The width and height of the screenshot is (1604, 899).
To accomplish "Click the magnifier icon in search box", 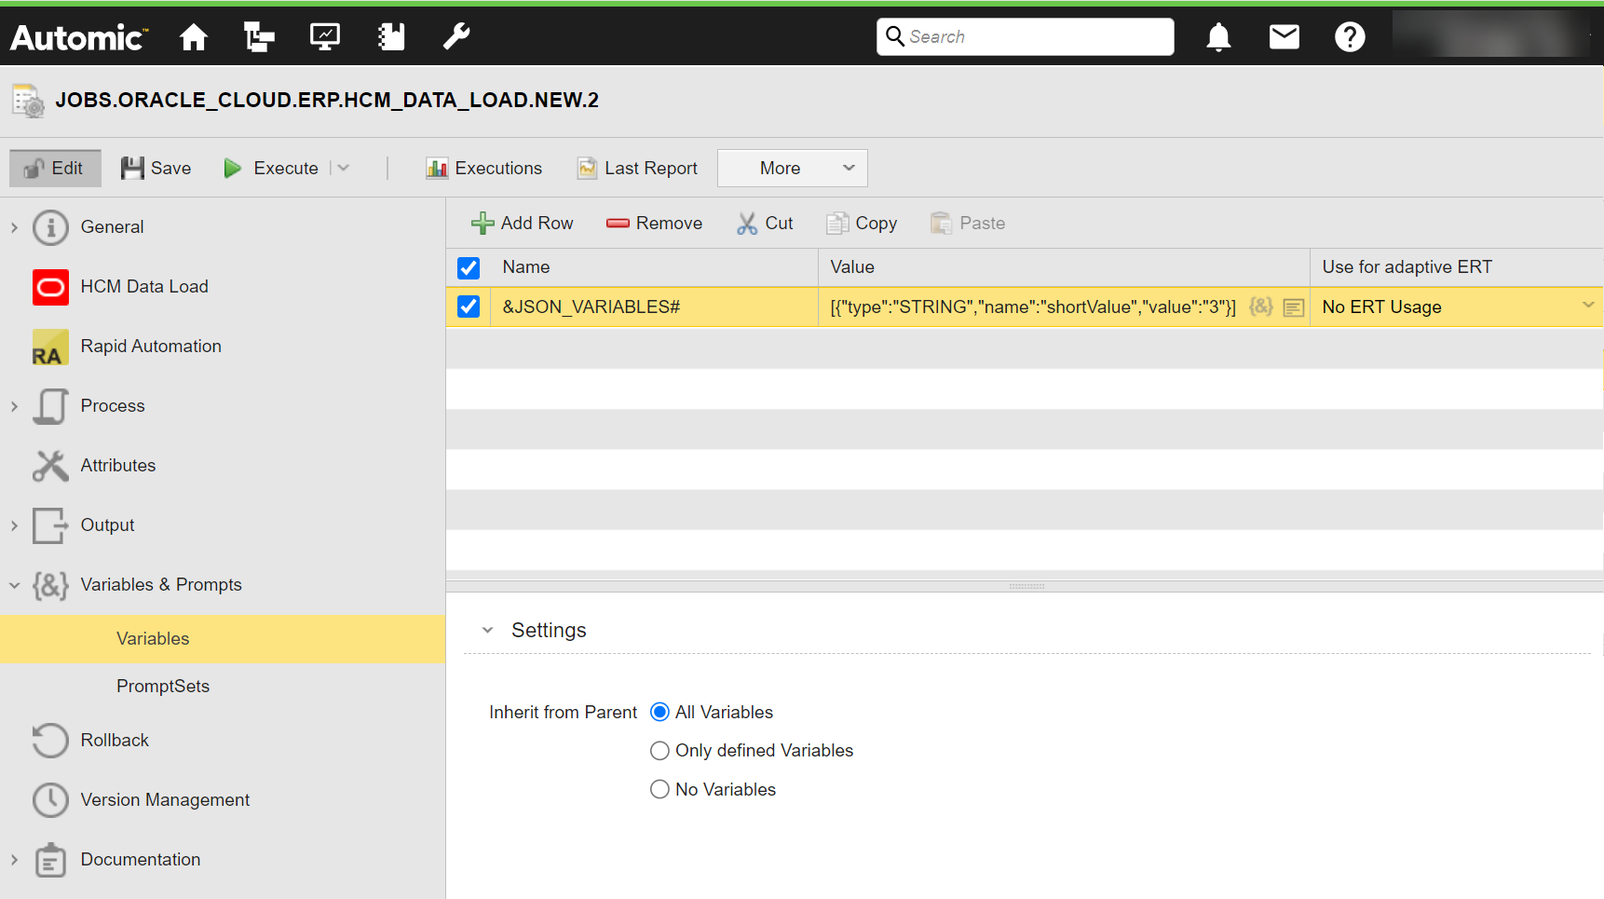I will pos(894,36).
